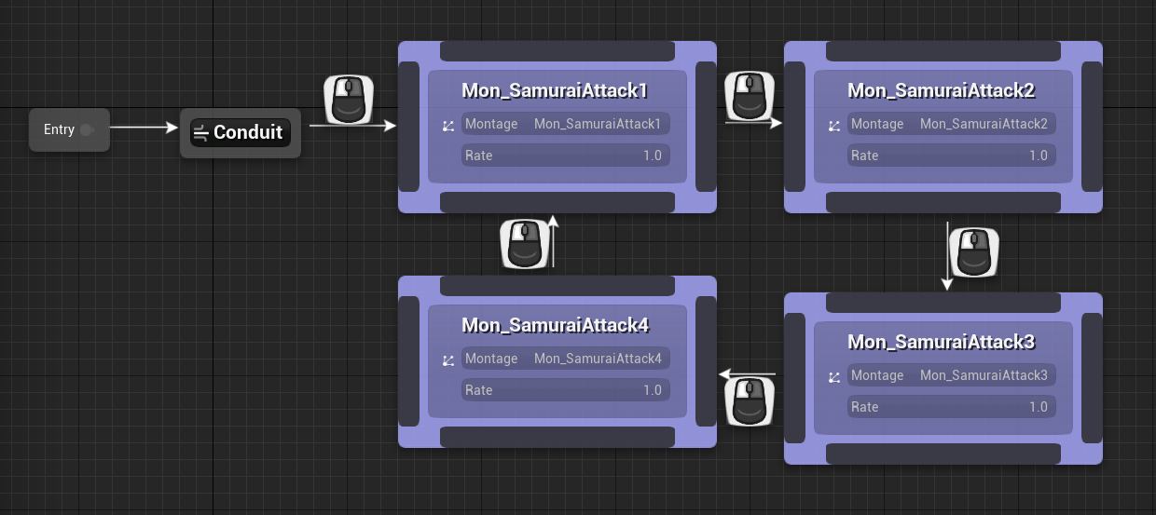Image resolution: width=1156 pixels, height=515 pixels.
Task: Select the mouse transition icon from Mon_SamuraiAttack3 to Mon_SamuraiAttack4
Action: click(x=750, y=402)
